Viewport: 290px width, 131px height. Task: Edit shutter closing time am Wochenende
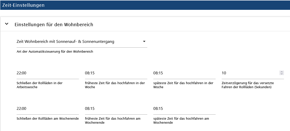pyautogui.click(x=47, y=109)
